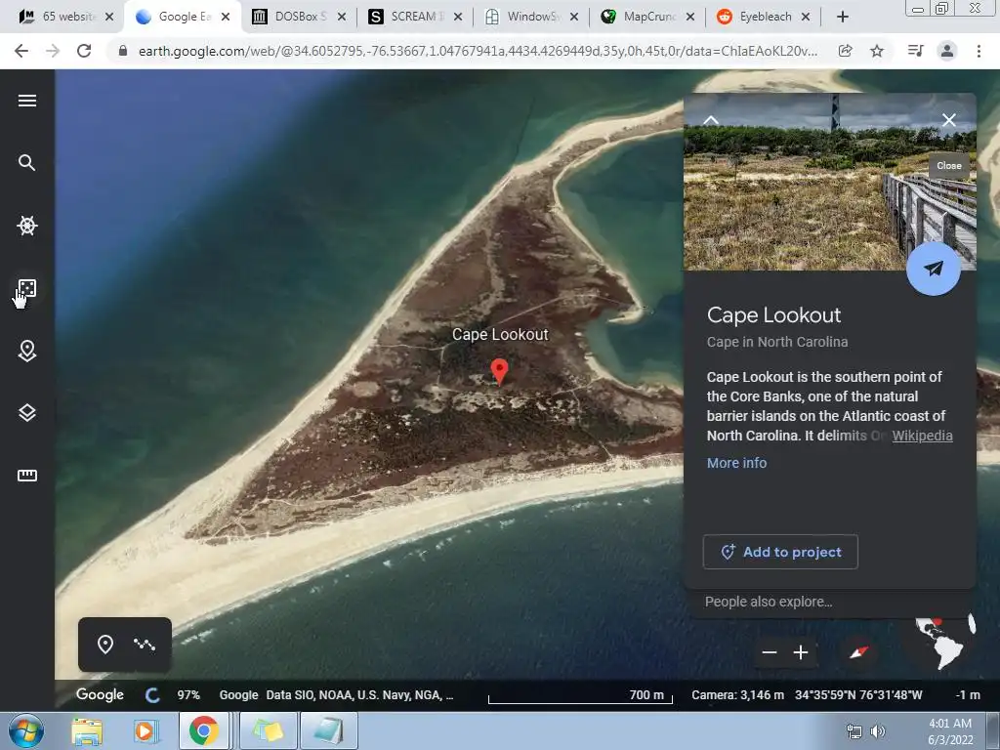Select the draw line or shape tool

coord(145,645)
